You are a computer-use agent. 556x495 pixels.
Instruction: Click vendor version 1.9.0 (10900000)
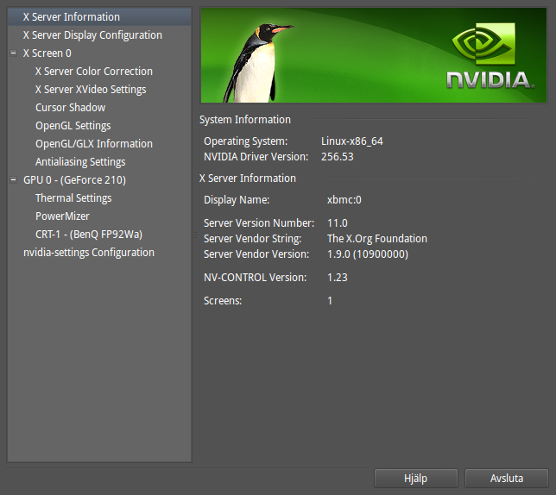[368, 254]
